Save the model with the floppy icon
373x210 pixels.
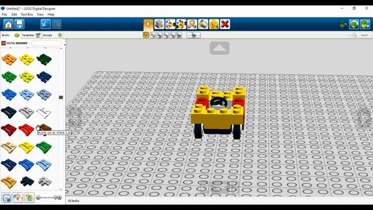[19, 24]
